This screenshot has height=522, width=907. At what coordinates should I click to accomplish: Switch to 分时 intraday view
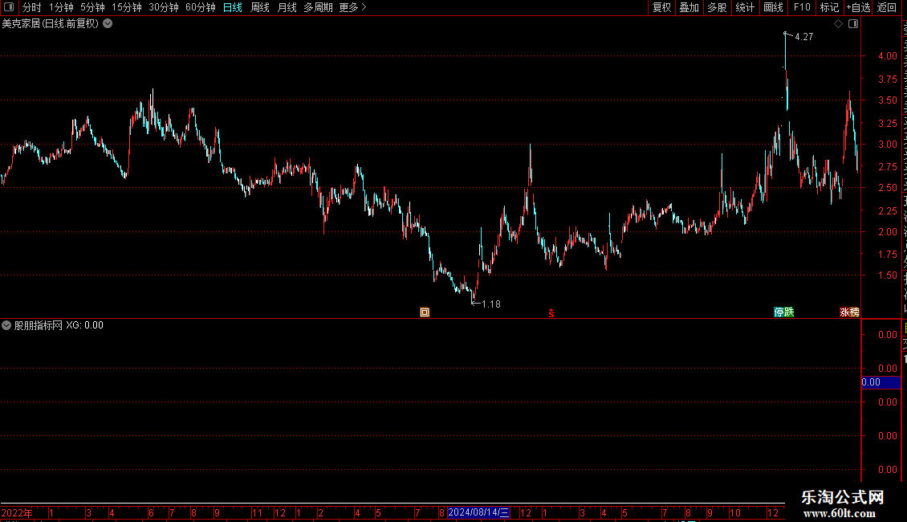(32, 7)
